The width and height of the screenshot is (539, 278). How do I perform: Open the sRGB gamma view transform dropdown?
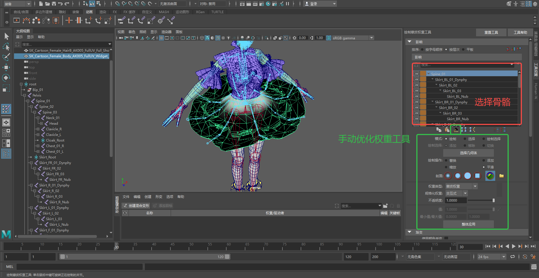pyautogui.click(x=353, y=38)
